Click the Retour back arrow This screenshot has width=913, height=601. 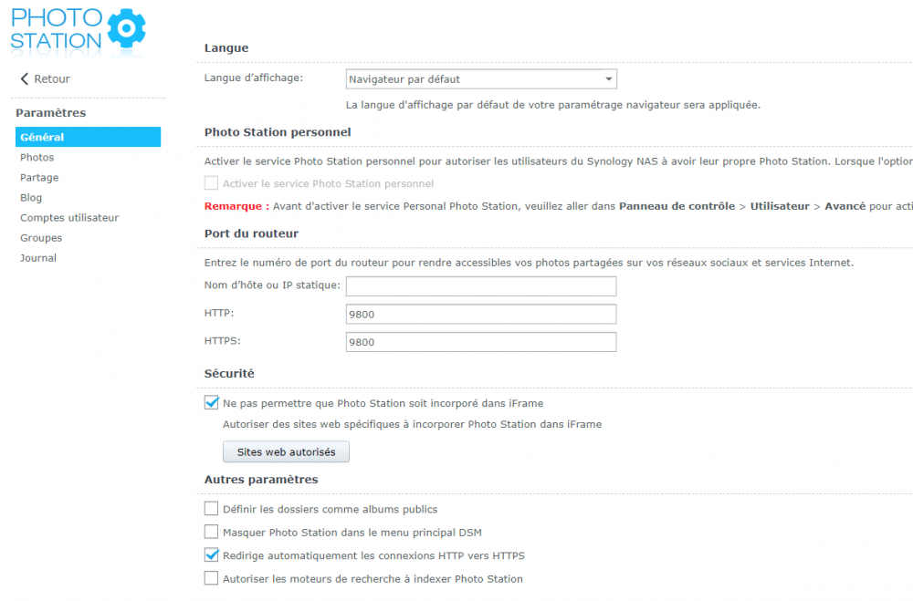pos(25,79)
